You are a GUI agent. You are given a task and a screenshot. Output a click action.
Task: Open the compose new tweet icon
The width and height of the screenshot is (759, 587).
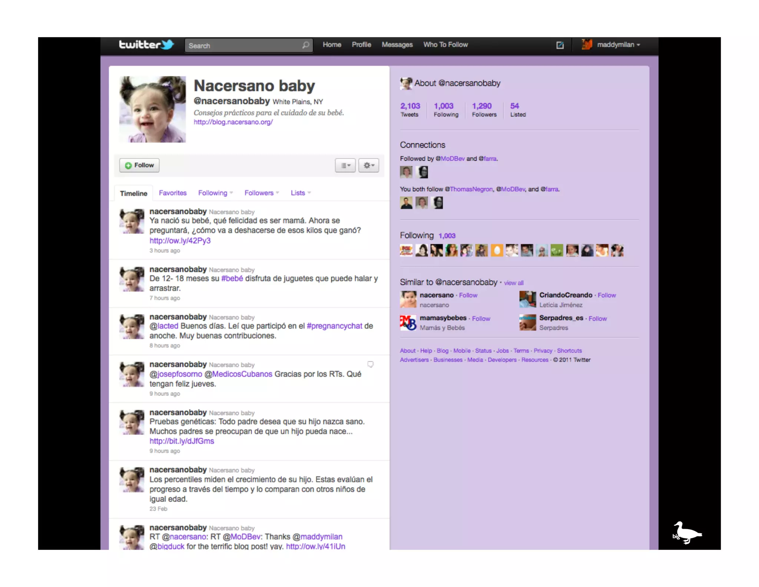[x=560, y=45]
